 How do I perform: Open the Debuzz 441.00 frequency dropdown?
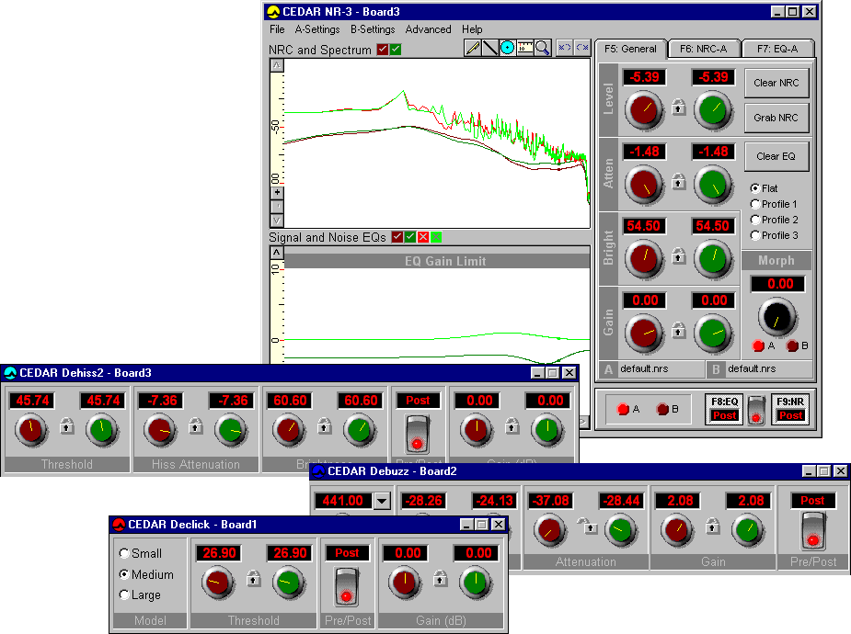[x=382, y=501]
